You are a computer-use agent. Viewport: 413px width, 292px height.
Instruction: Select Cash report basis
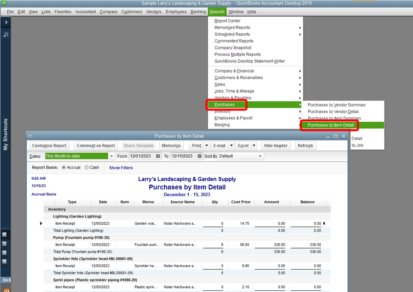coord(87,168)
